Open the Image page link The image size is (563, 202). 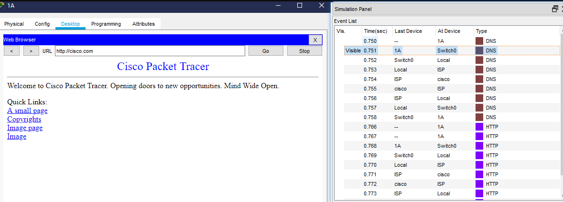click(25, 128)
